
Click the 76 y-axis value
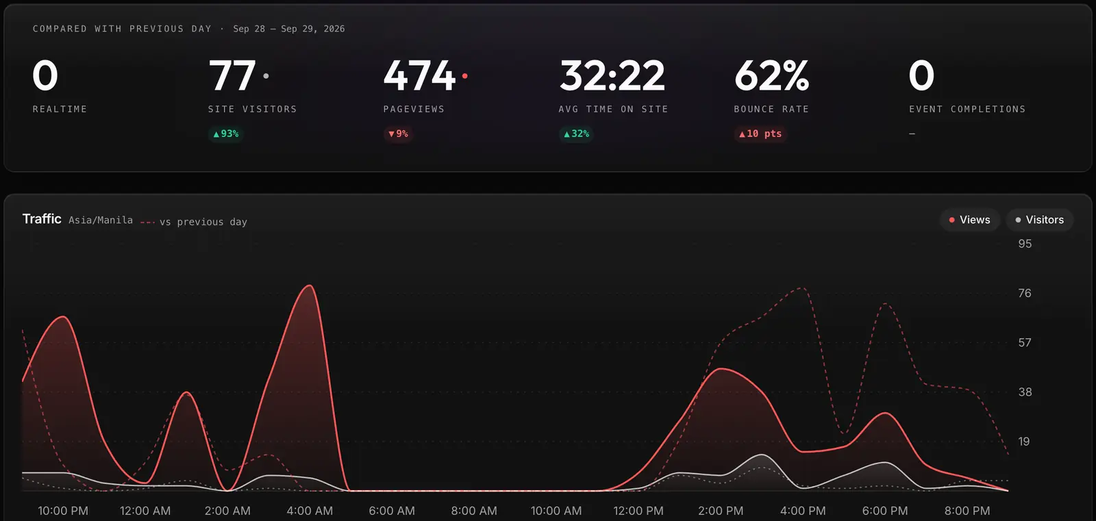click(x=1025, y=293)
